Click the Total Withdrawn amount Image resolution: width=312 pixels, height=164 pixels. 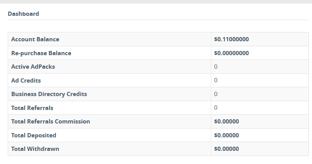[x=227, y=149]
